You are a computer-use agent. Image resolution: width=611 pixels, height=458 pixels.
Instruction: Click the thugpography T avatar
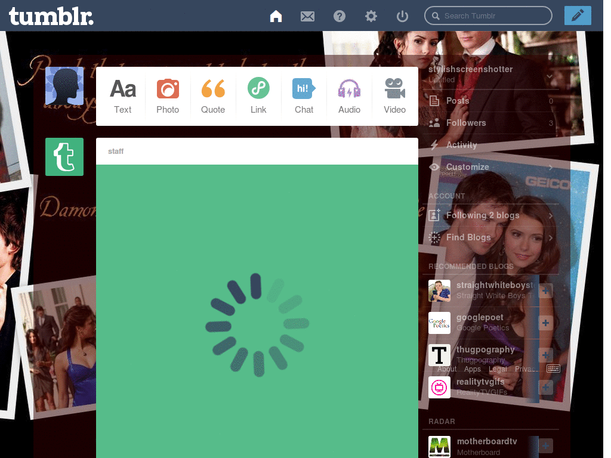(439, 355)
